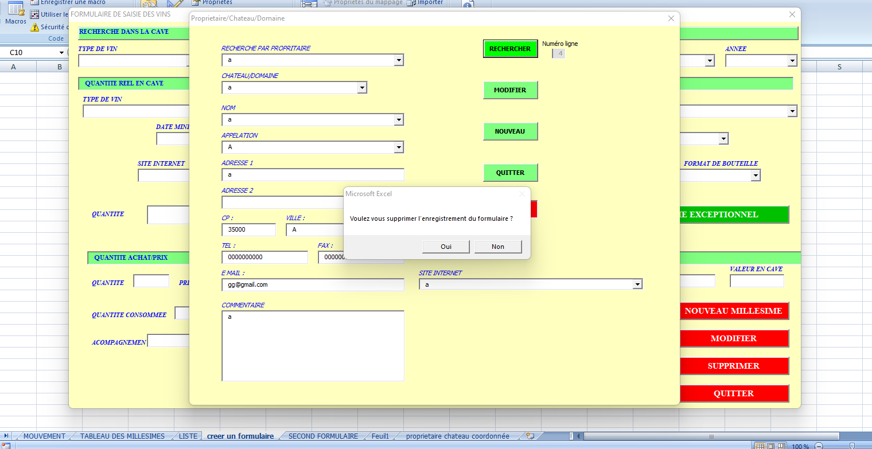872x449 pixels.
Task: Click the macro security warning icon
Action: (34, 26)
